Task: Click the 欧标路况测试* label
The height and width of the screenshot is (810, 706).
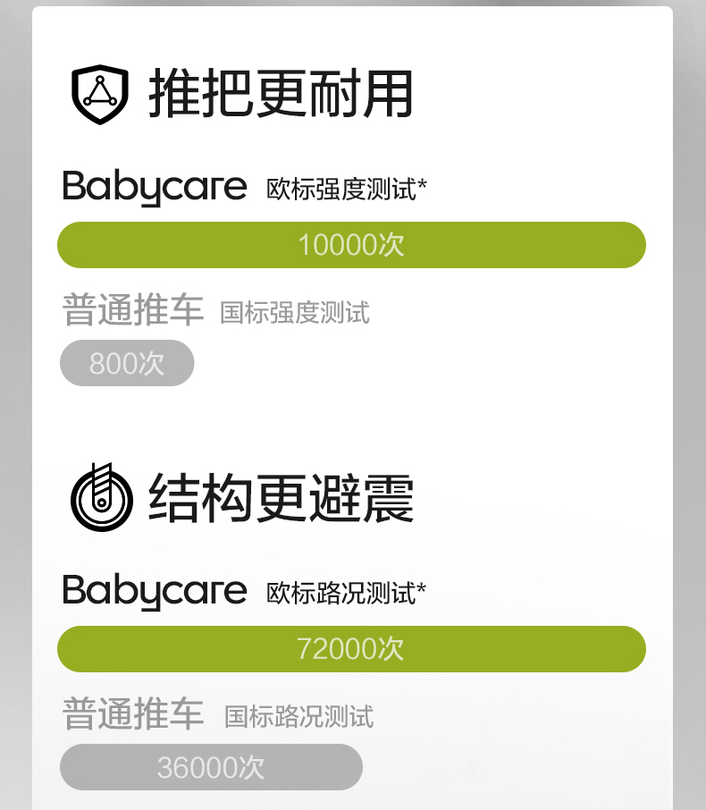Action: click(x=346, y=593)
